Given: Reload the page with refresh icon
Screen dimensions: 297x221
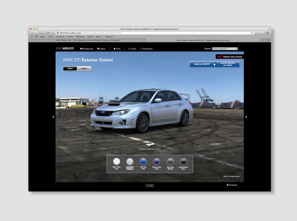Looking at the screenshot, I should tap(252, 33).
